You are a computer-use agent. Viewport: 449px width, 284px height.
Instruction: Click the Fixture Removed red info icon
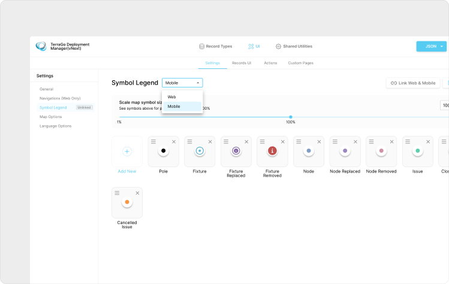click(272, 151)
